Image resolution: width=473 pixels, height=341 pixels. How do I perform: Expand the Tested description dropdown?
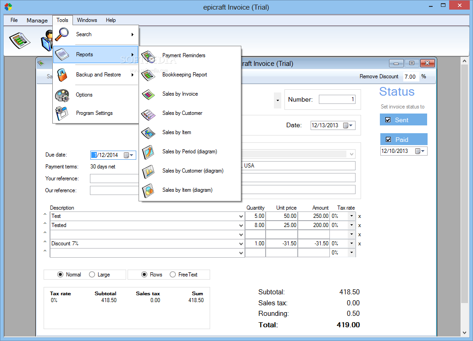pos(241,226)
